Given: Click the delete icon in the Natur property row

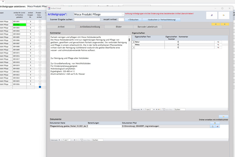Looking at the screenshot, I should coord(218,42).
